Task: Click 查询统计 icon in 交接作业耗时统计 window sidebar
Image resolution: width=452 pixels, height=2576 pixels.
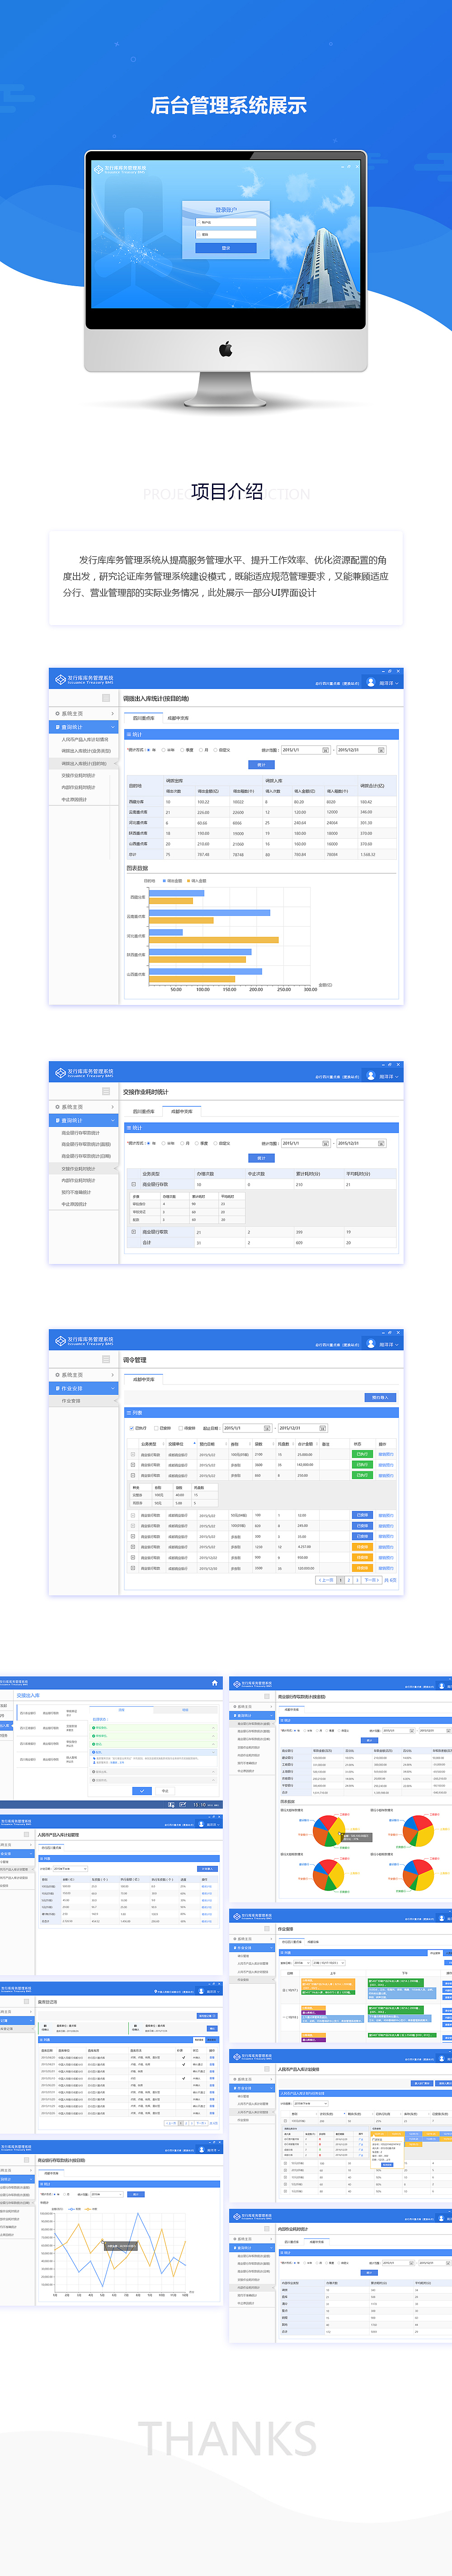Action: click(58, 1121)
